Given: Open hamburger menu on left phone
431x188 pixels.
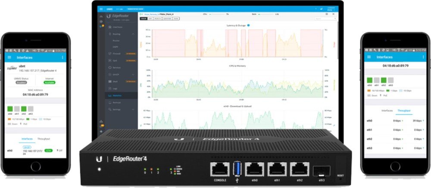Looking at the screenshot, I should [9, 57].
